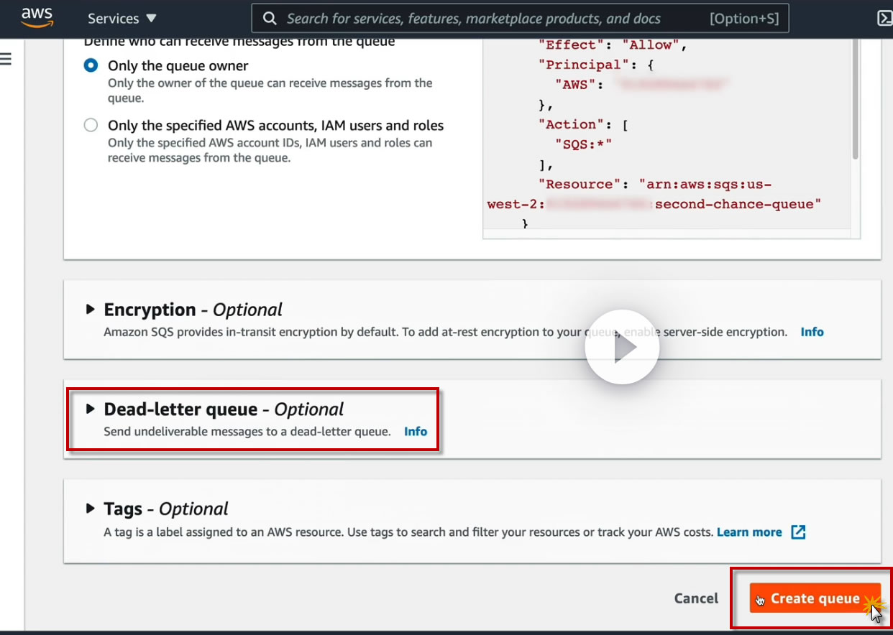Click the external link icon beside Learn more
The width and height of the screenshot is (893, 635).
[x=798, y=532]
